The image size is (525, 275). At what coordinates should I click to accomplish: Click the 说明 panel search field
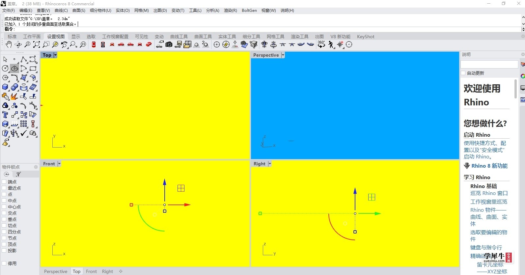(489, 64)
